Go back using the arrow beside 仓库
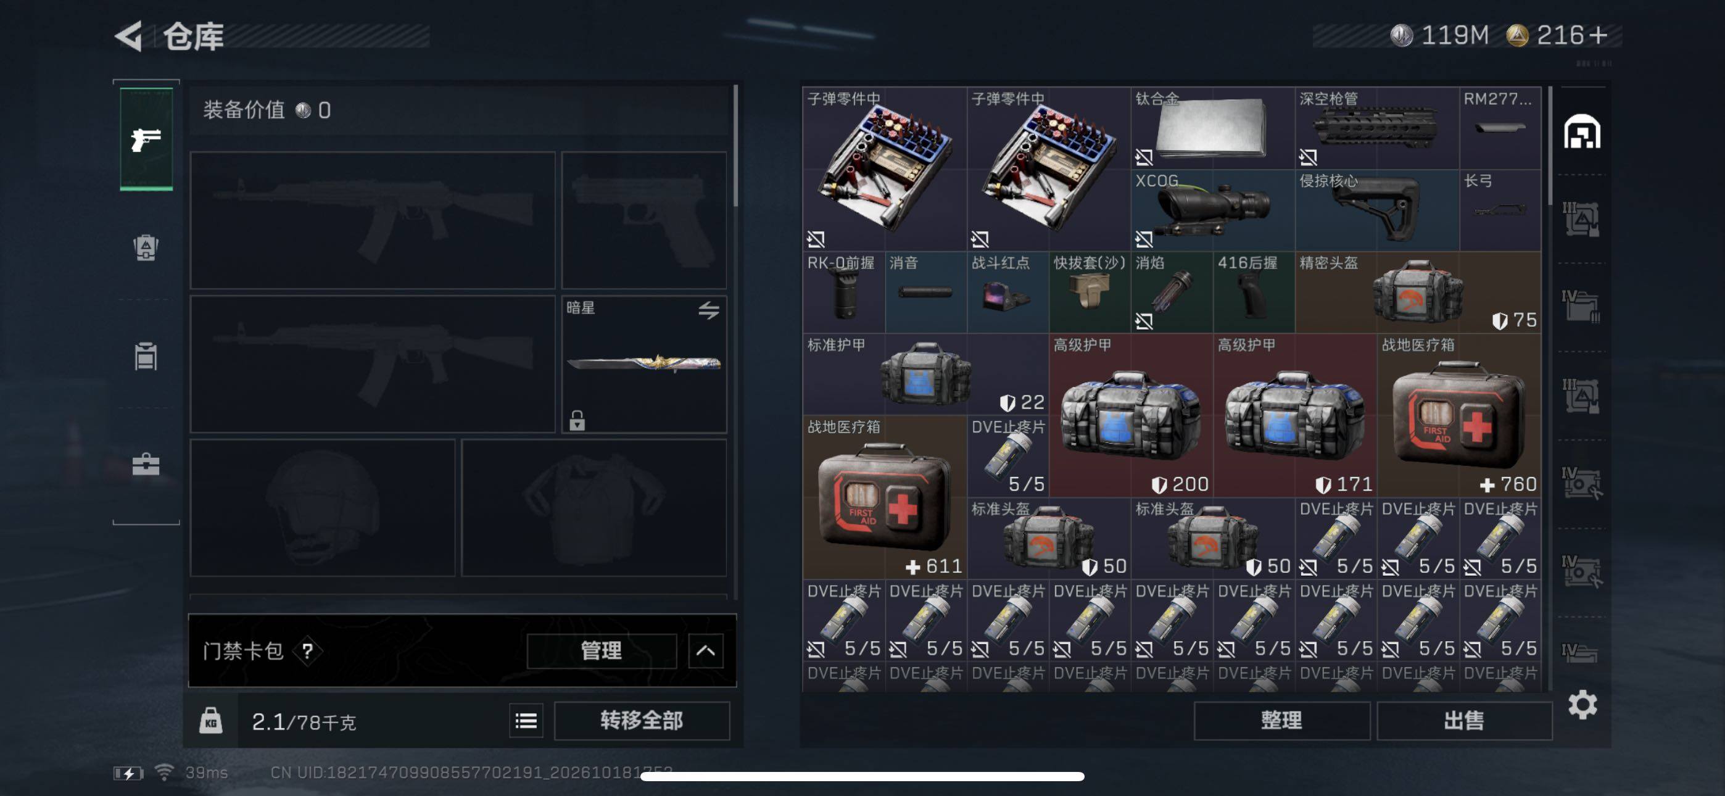 point(129,36)
